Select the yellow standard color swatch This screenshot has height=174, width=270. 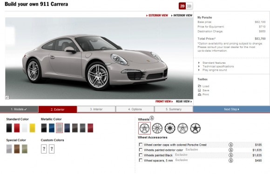pyautogui.click(x=32, y=128)
